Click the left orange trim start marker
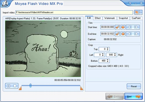Viewport: 145px width, 102px height. [20, 88]
